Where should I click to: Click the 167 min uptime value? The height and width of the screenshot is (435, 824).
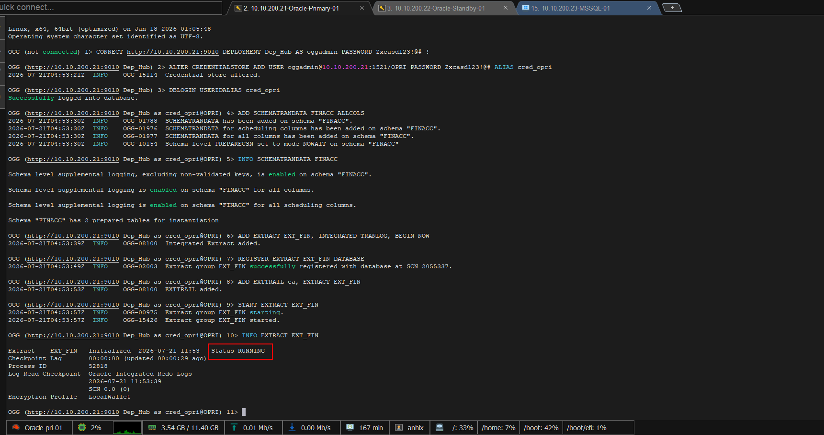(371, 428)
